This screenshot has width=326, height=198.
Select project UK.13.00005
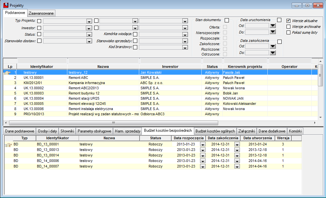coord(160,104)
